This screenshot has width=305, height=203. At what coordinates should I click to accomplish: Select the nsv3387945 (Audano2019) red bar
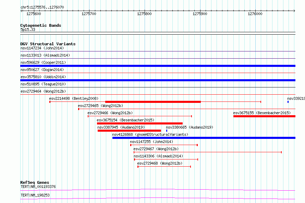129,131
